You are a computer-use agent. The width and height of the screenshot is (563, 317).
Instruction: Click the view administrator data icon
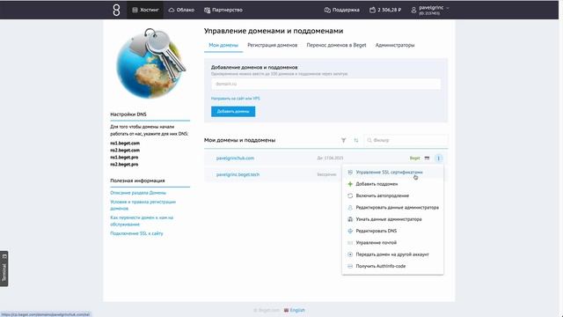point(350,219)
